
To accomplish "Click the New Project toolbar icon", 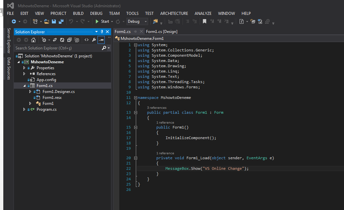I will [35, 21].
